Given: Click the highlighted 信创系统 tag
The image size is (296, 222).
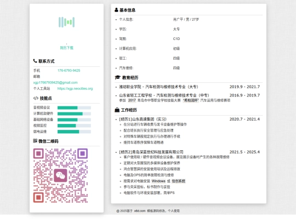Looking at the screenshot, I should pyautogui.click(x=178, y=181).
